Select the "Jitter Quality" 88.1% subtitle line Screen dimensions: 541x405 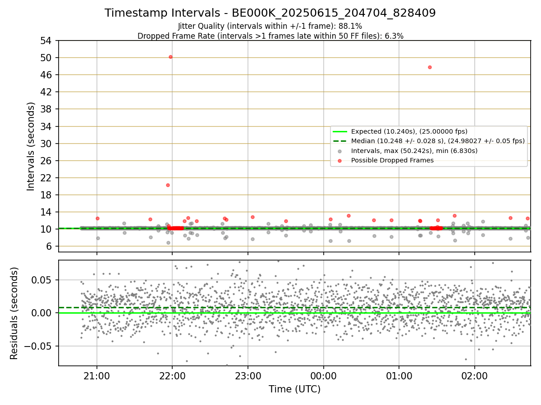click(x=270, y=26)
